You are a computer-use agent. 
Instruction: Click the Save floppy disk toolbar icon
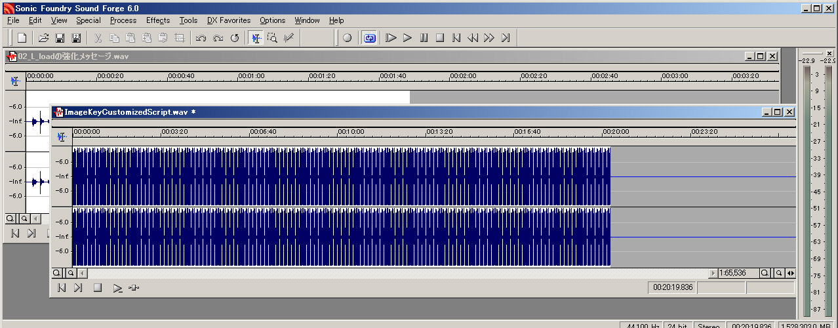click(x=60, y=38)
